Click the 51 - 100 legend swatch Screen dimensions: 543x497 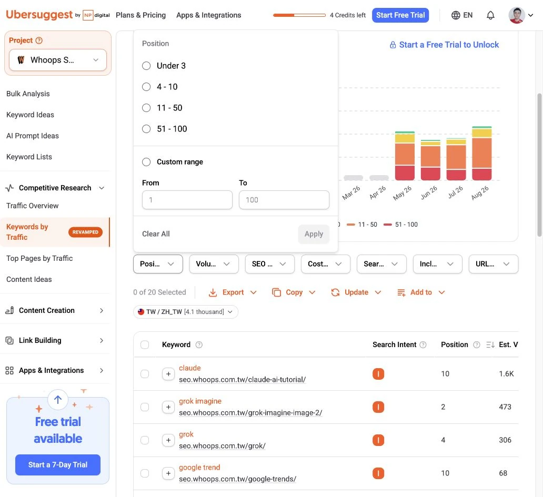387,225
